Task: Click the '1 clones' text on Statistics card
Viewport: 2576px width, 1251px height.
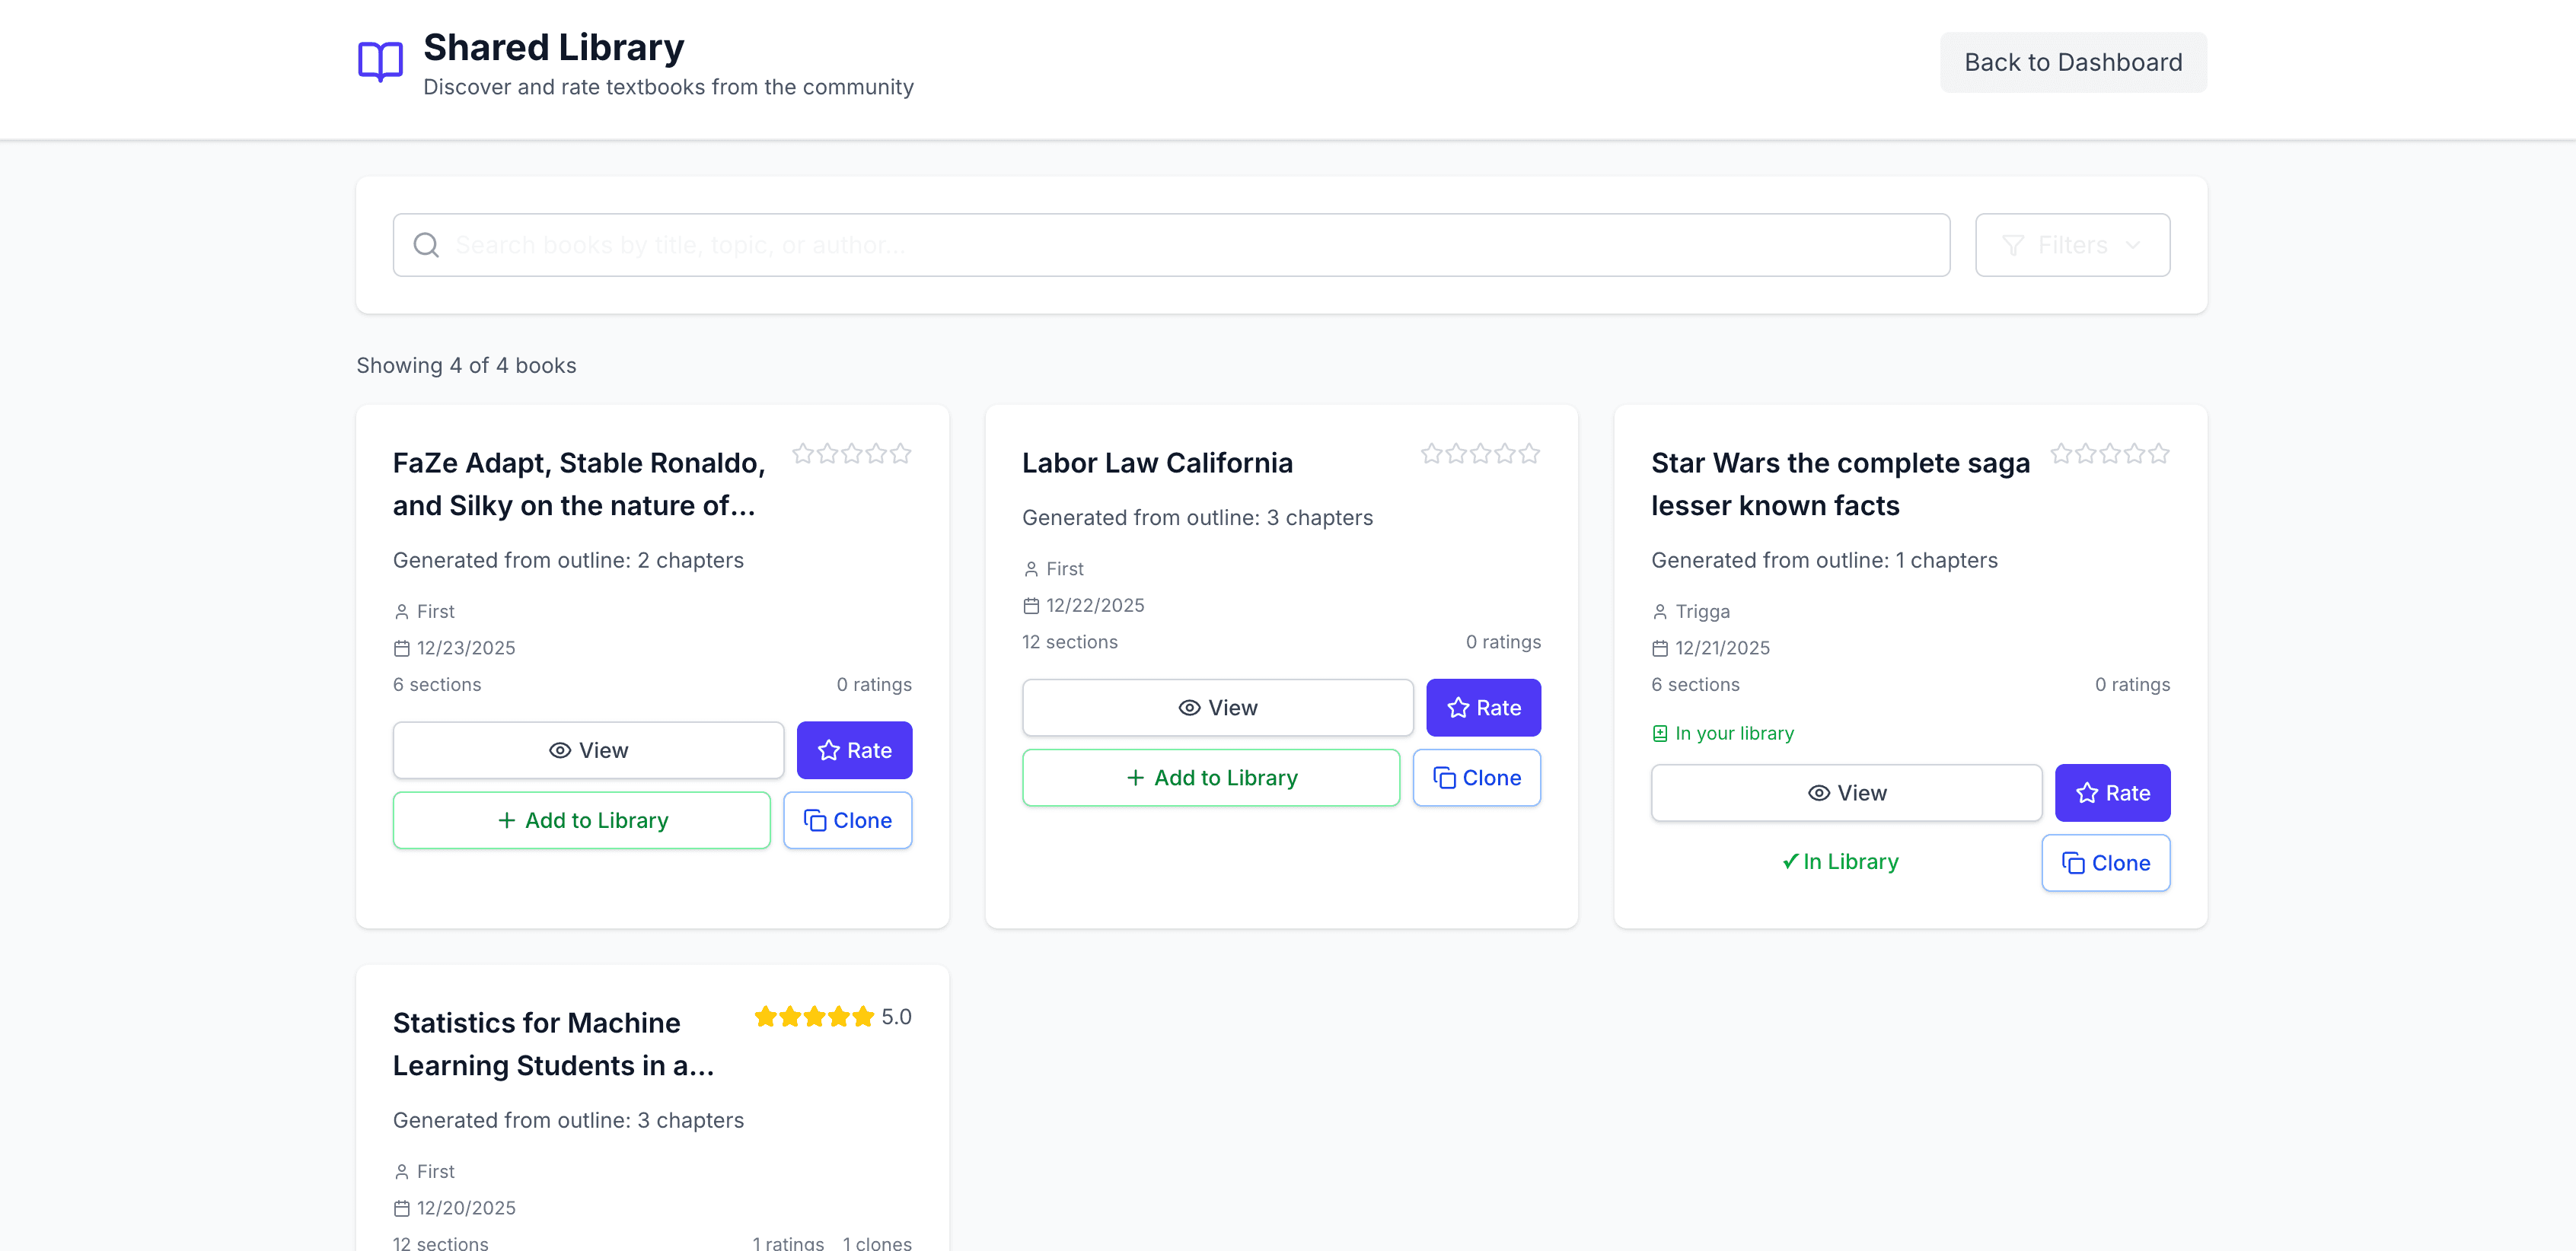Action: click(x=877, y=1243)
